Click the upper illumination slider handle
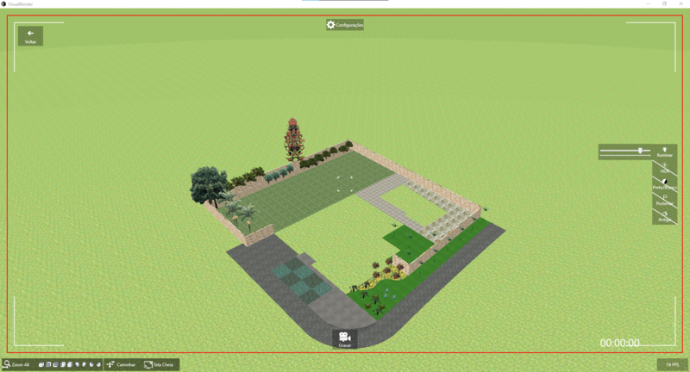This screenshot has height=372, width=690. pyautogui.click(x=640, y=150)
